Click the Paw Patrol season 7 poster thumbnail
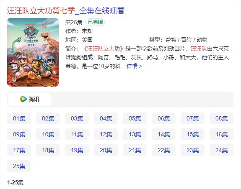 (x=33, y=52)
